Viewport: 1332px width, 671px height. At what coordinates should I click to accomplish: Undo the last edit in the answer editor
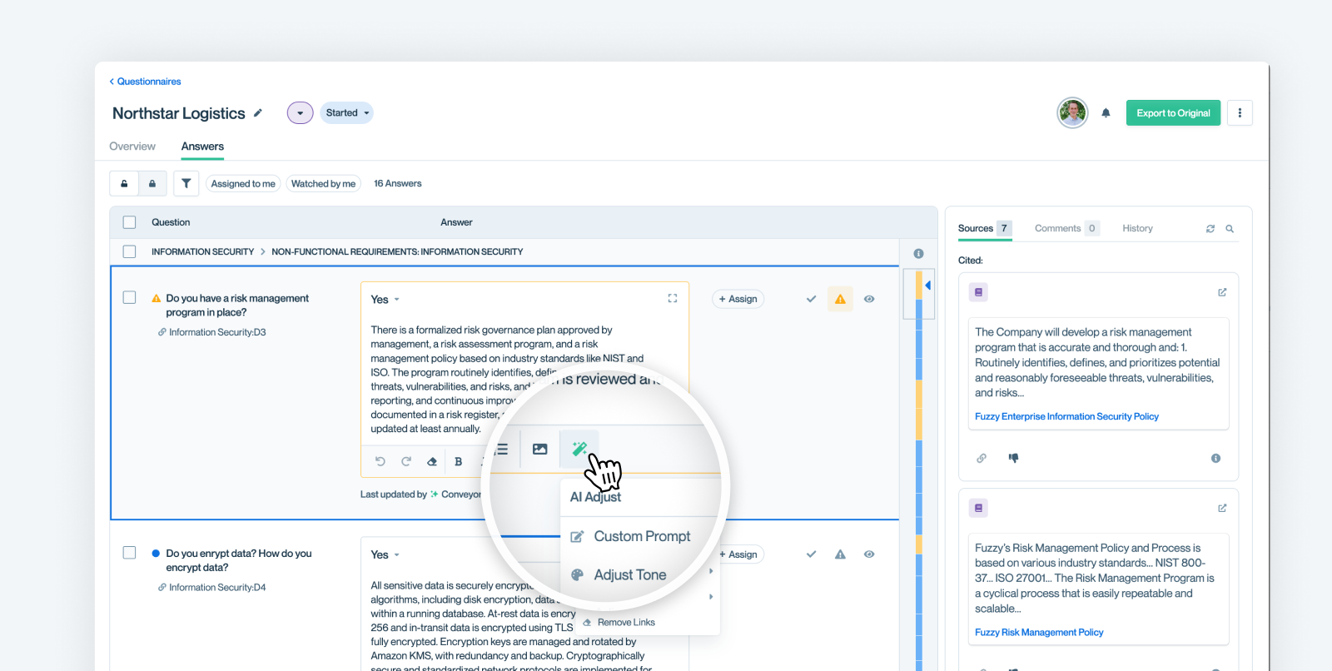pyautogui.click(x=380, y=461)
